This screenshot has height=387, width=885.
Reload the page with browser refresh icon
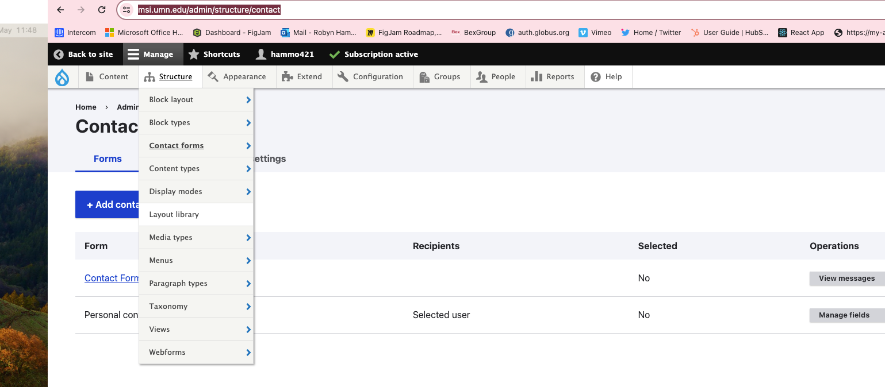(x=102, y=10)
